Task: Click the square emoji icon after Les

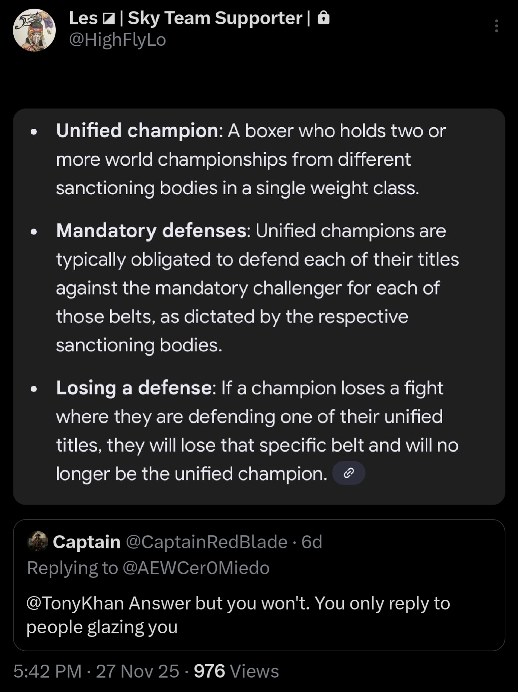Action: click(x=108, y=19)
